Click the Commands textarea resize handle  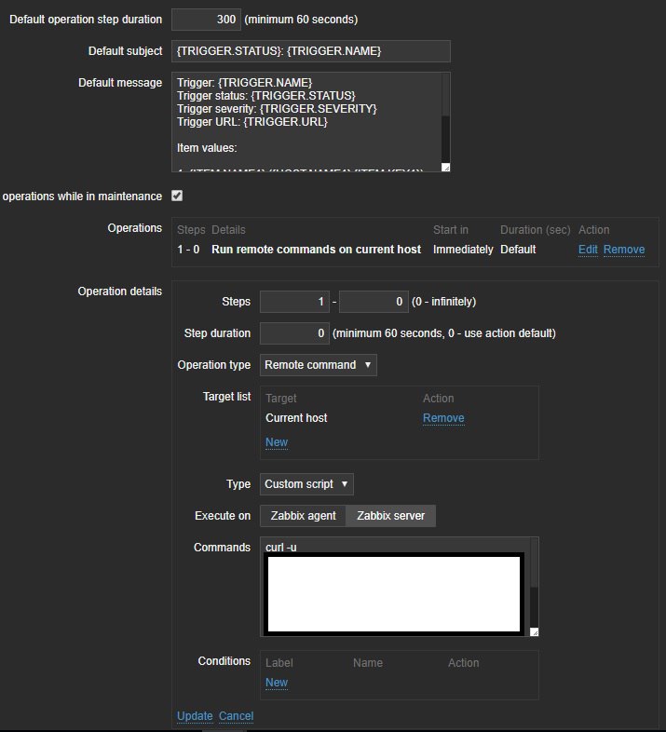pyautogui.click(x=535, y=632)
